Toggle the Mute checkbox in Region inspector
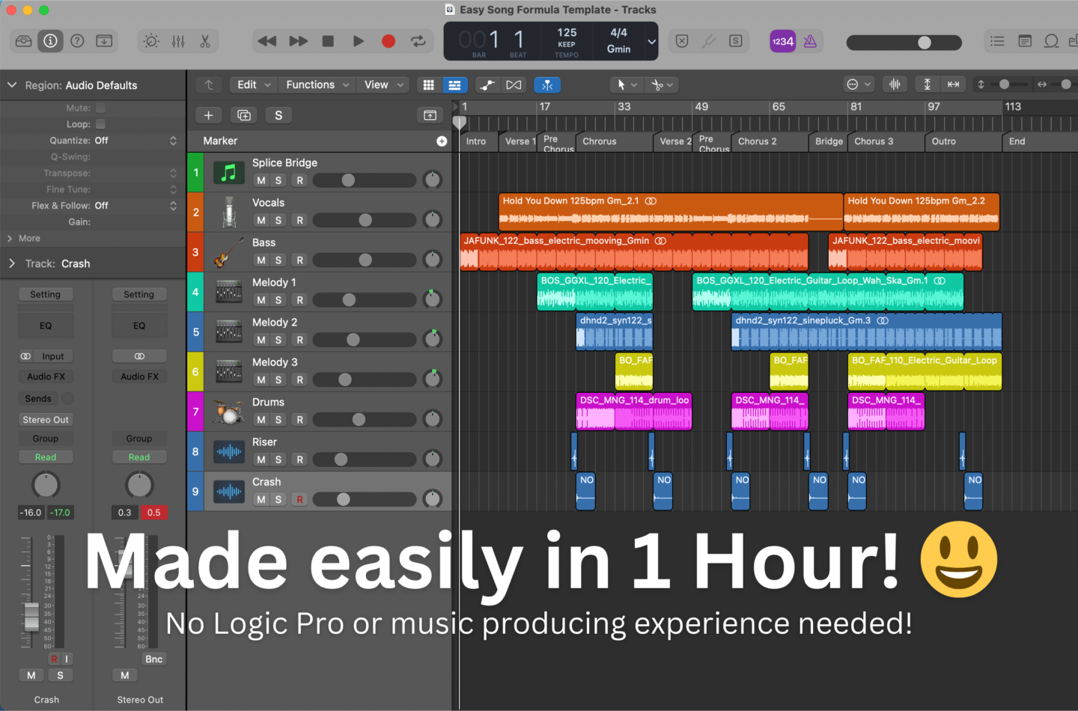The height and width of the screenshot is (711, 1078). (100, 108)
